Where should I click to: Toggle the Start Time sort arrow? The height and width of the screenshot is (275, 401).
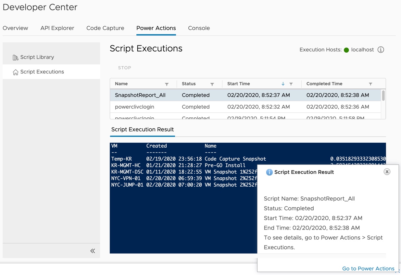pyautogui.click(x=283, y=84)
